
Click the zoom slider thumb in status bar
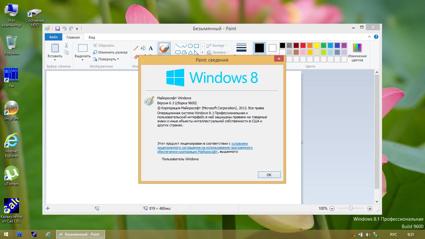click(x=351, y=209)
